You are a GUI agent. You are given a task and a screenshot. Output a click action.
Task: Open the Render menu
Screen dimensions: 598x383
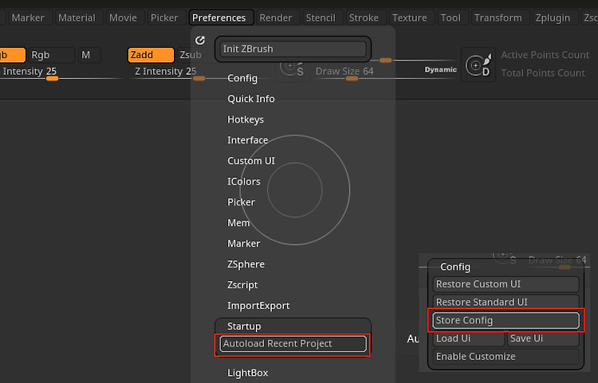pos(276,18)
